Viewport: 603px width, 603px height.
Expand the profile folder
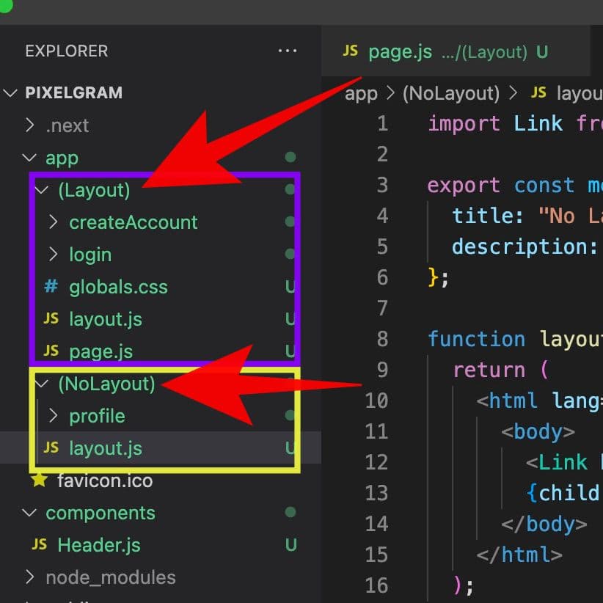(x=53, y=416)
